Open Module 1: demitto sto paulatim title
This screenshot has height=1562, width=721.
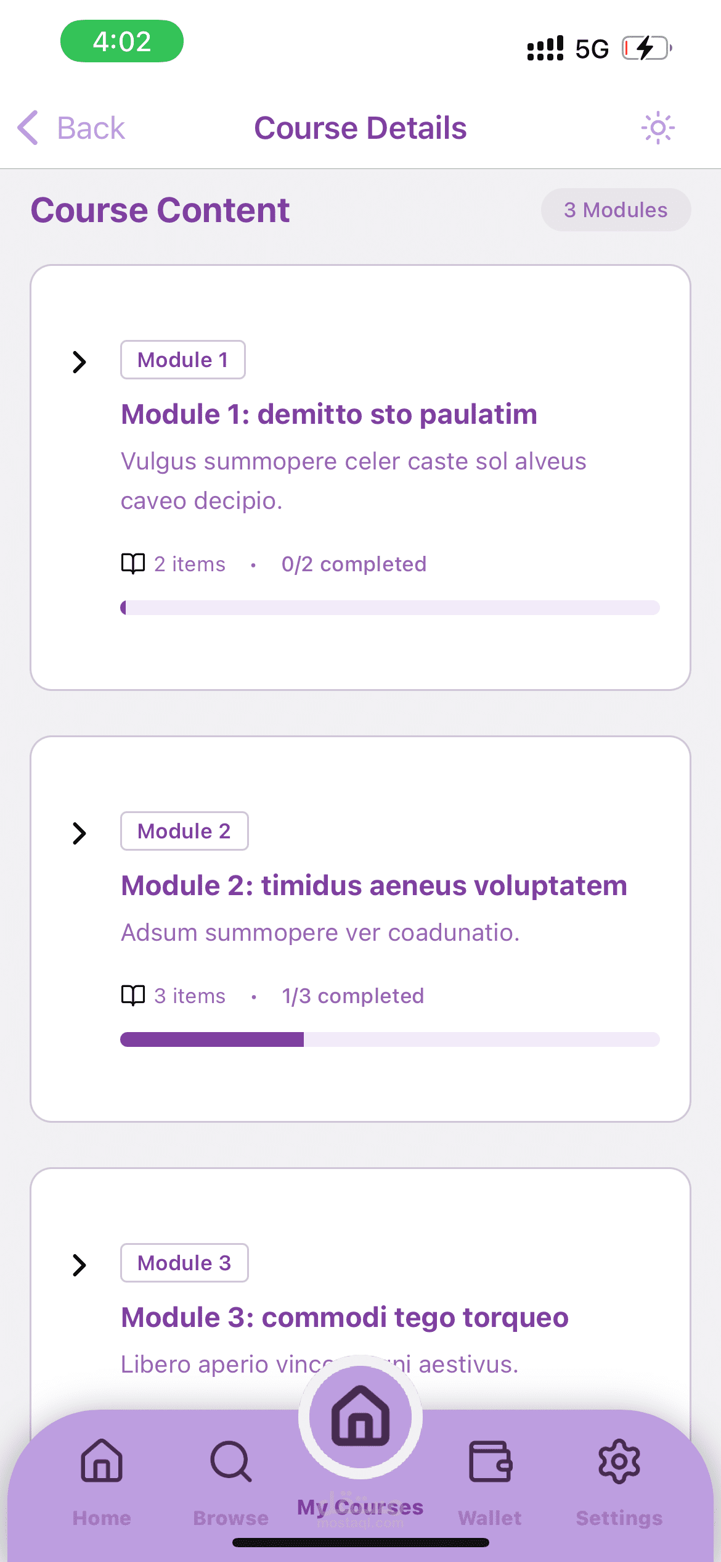pyautogui.click(x=329, y=415)
